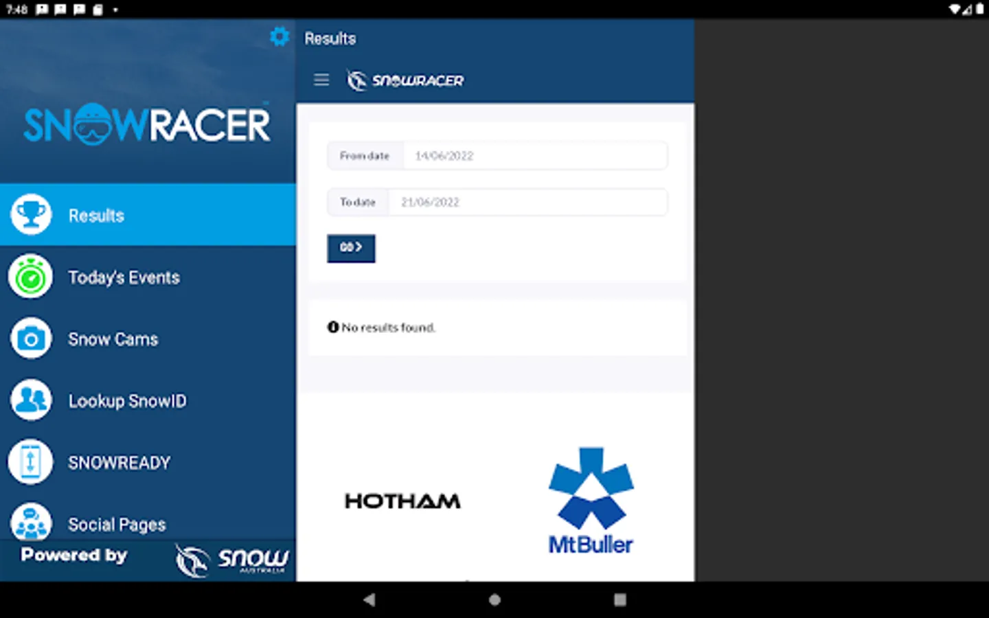
Task: Tap the Android home button
Action: point(494,599)
